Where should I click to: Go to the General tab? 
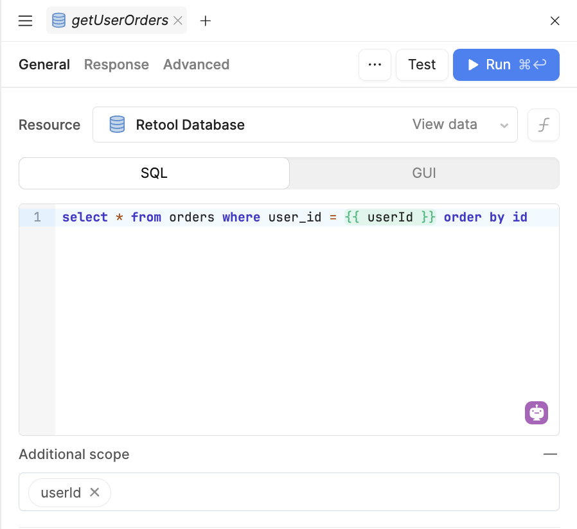click(44, 65)
